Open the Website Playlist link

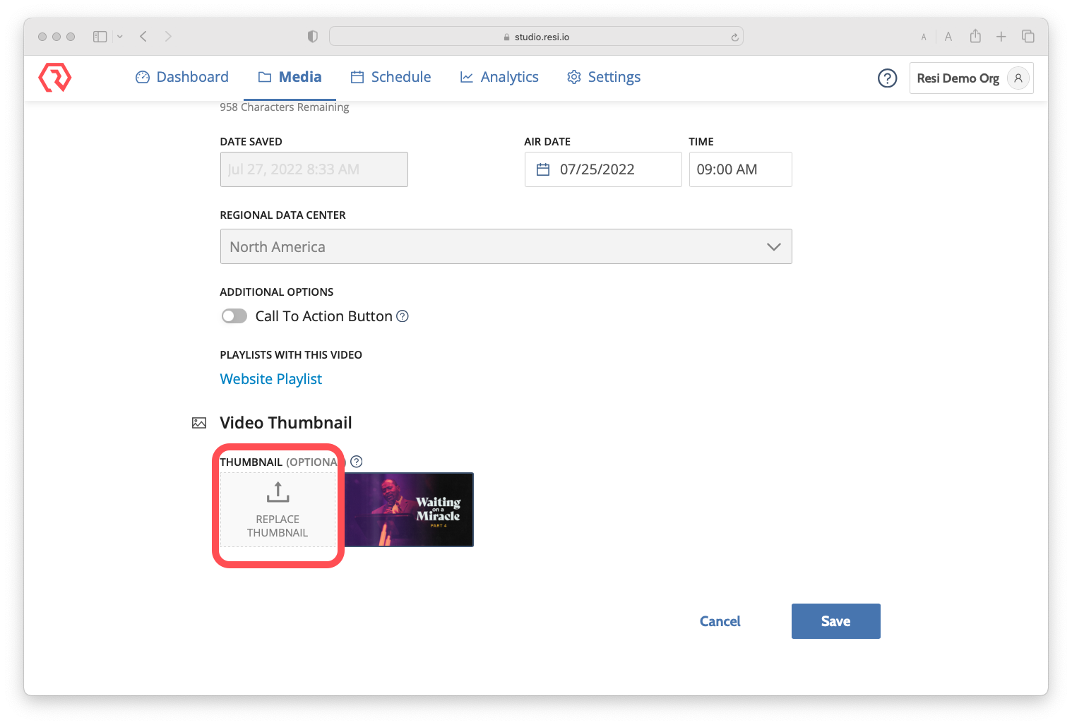(x=270, y=378)
